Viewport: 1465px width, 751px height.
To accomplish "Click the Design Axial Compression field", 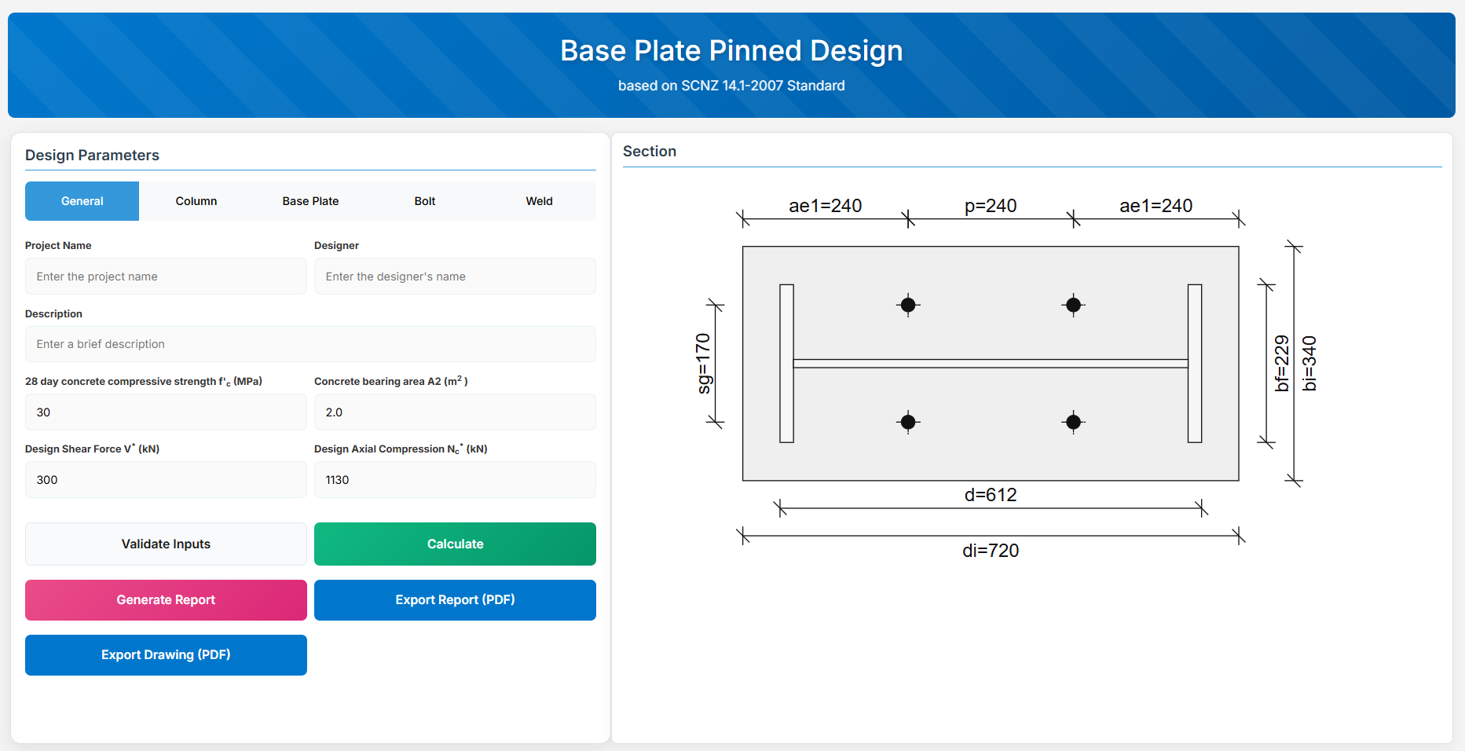I will (455, 480).
